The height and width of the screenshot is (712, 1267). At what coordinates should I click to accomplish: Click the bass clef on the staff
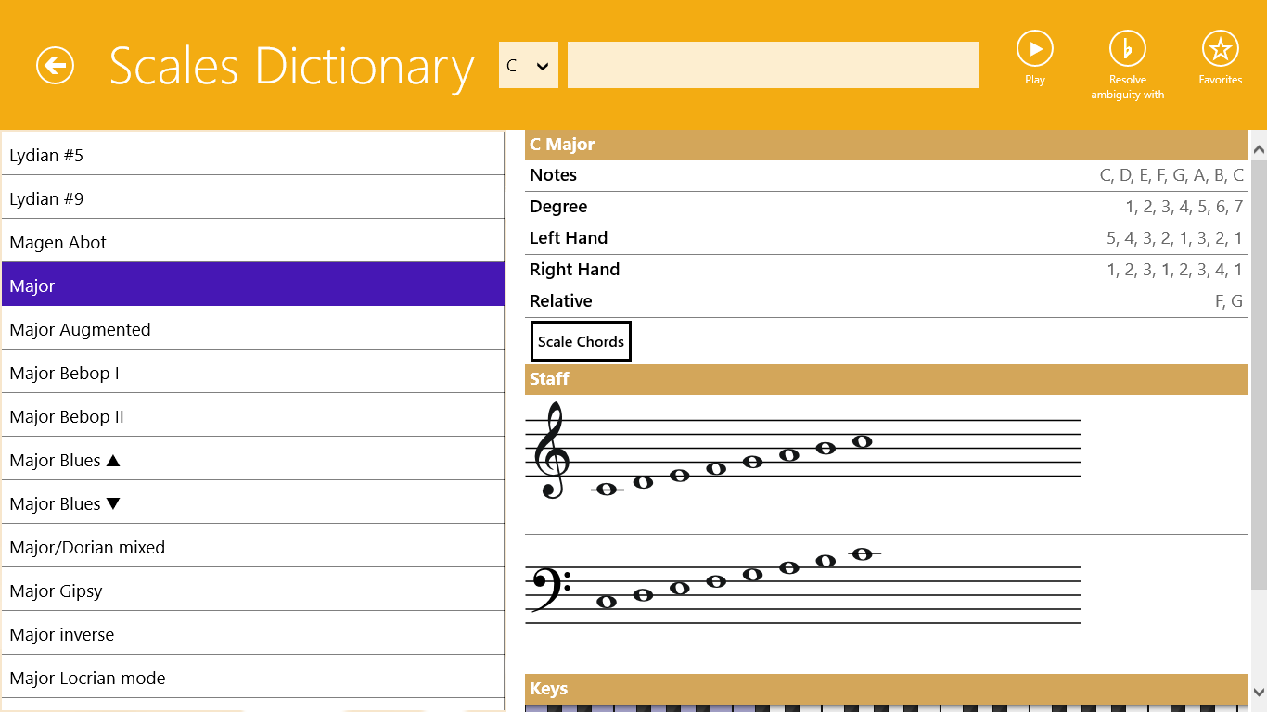[x=549, y=588]
